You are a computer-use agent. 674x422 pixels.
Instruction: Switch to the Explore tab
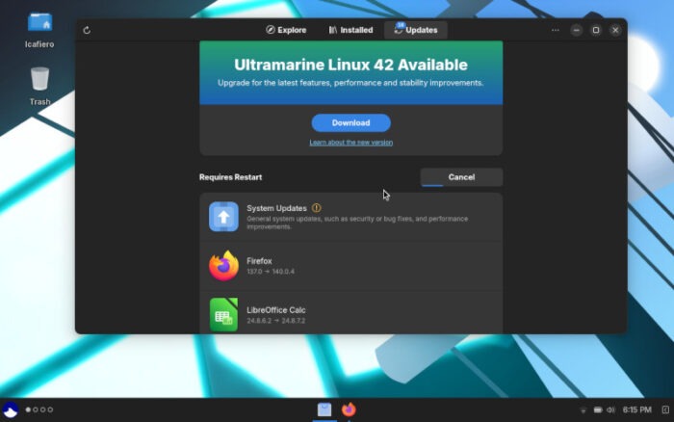(x=286, y=30)
